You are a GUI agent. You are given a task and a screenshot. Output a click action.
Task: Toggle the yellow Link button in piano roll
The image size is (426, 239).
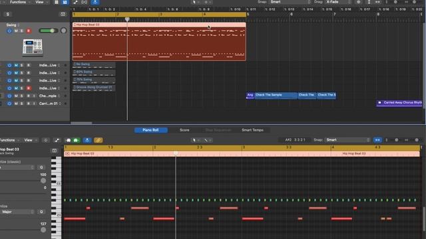pos(99,140)
